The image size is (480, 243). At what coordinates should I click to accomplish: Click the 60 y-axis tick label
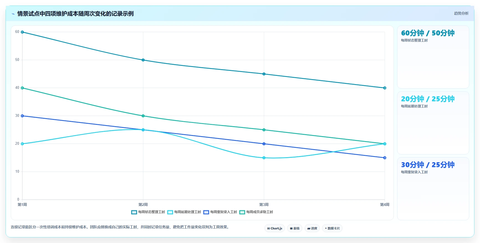(17, 32)
